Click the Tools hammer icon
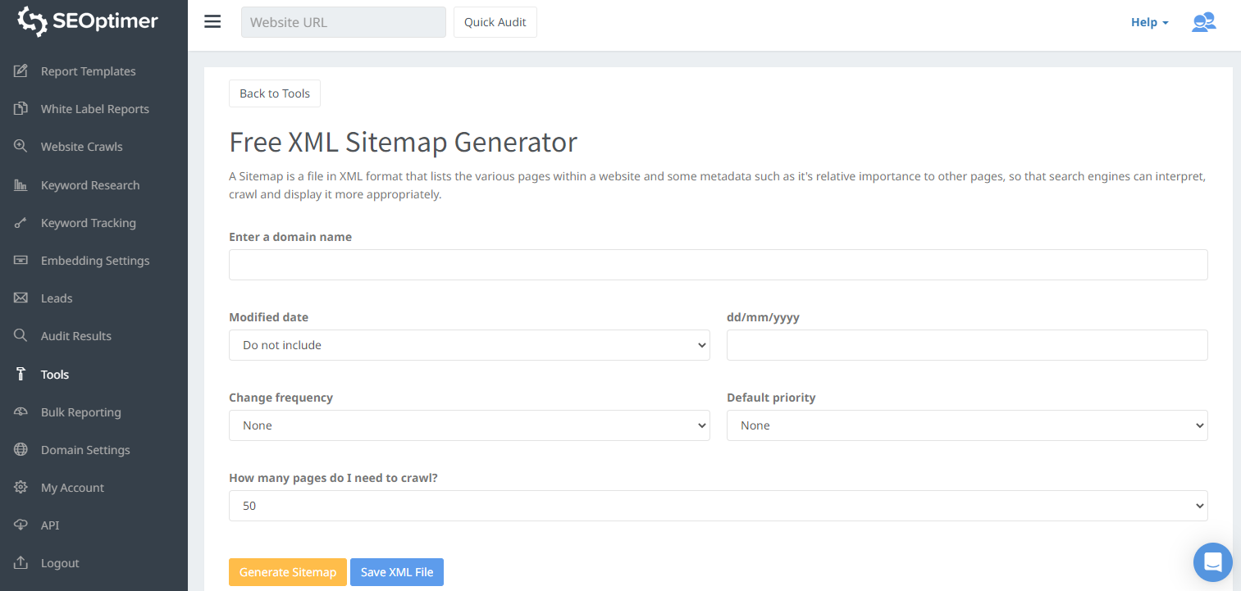 (x=21, y=374)
